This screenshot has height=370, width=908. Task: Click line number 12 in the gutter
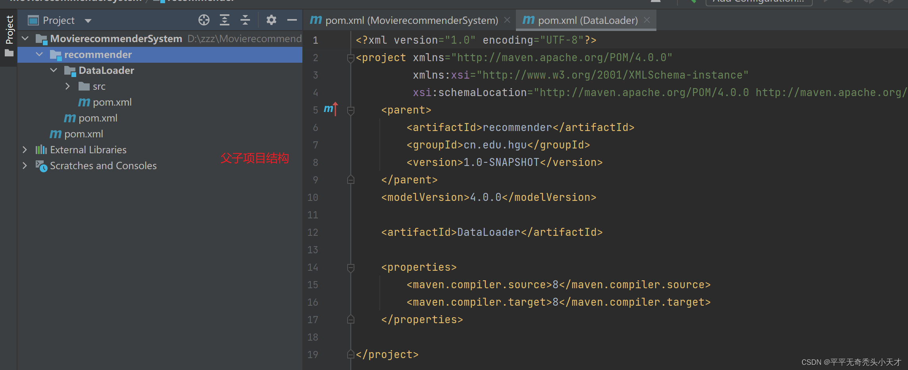coord(313,232)
